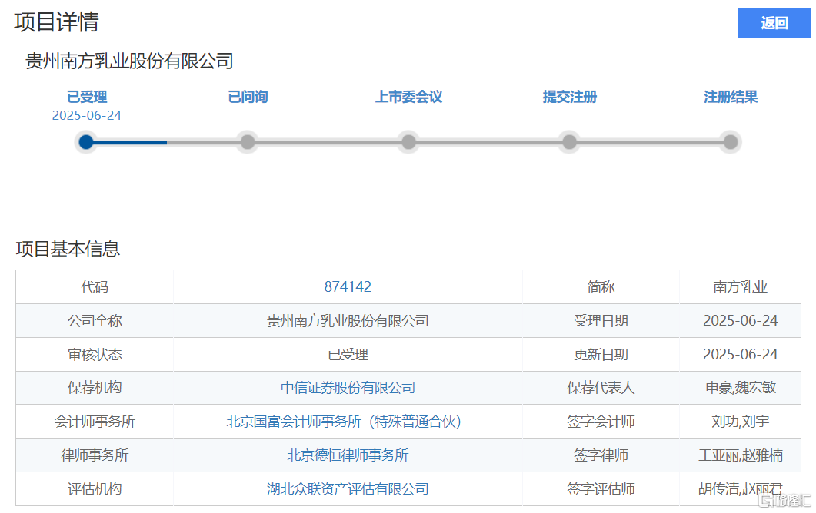Screen dimensions: 816x513
Task: Click the 王亚丽,赵雅楠 cell
Action: coord(740,455)
